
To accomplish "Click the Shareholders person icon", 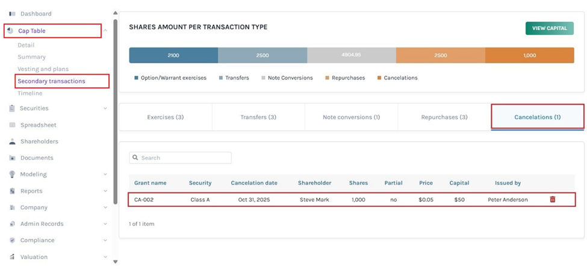I will click(12, 142).
